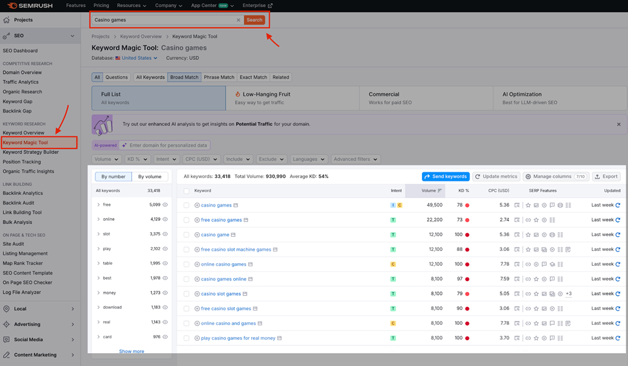Check the 'casino games' row checkbox

(x=186, y=205)
